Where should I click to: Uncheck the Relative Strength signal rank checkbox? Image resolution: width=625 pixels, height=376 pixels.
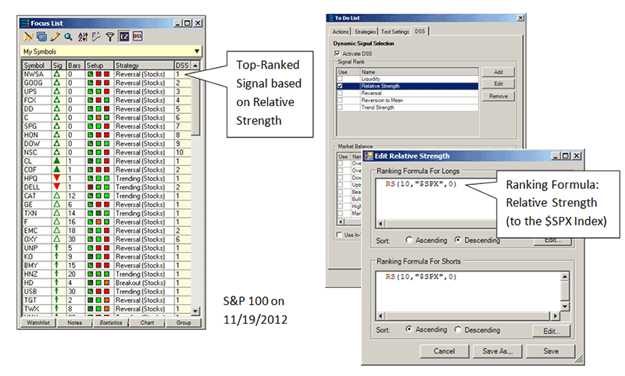(340, 86)
